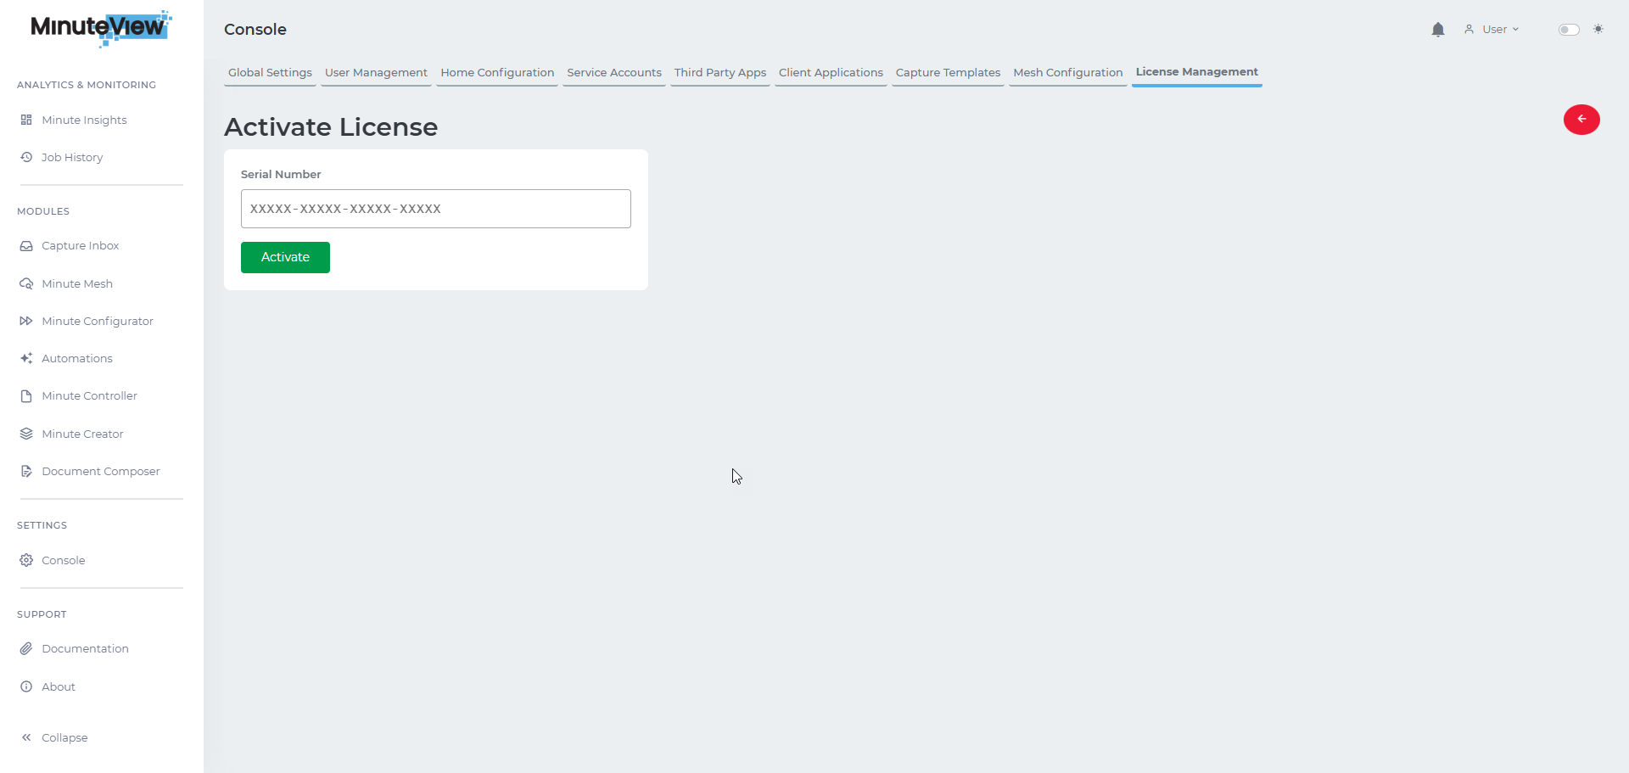The height and width of the screenshot is (773, 1629).
Task: Collapse the sidebar via Collapse label
Action: [64, 738]
